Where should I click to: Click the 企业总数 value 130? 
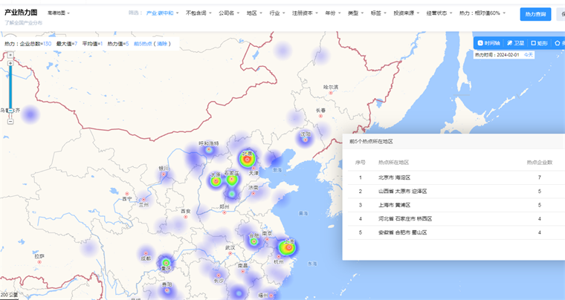[47, 44]
